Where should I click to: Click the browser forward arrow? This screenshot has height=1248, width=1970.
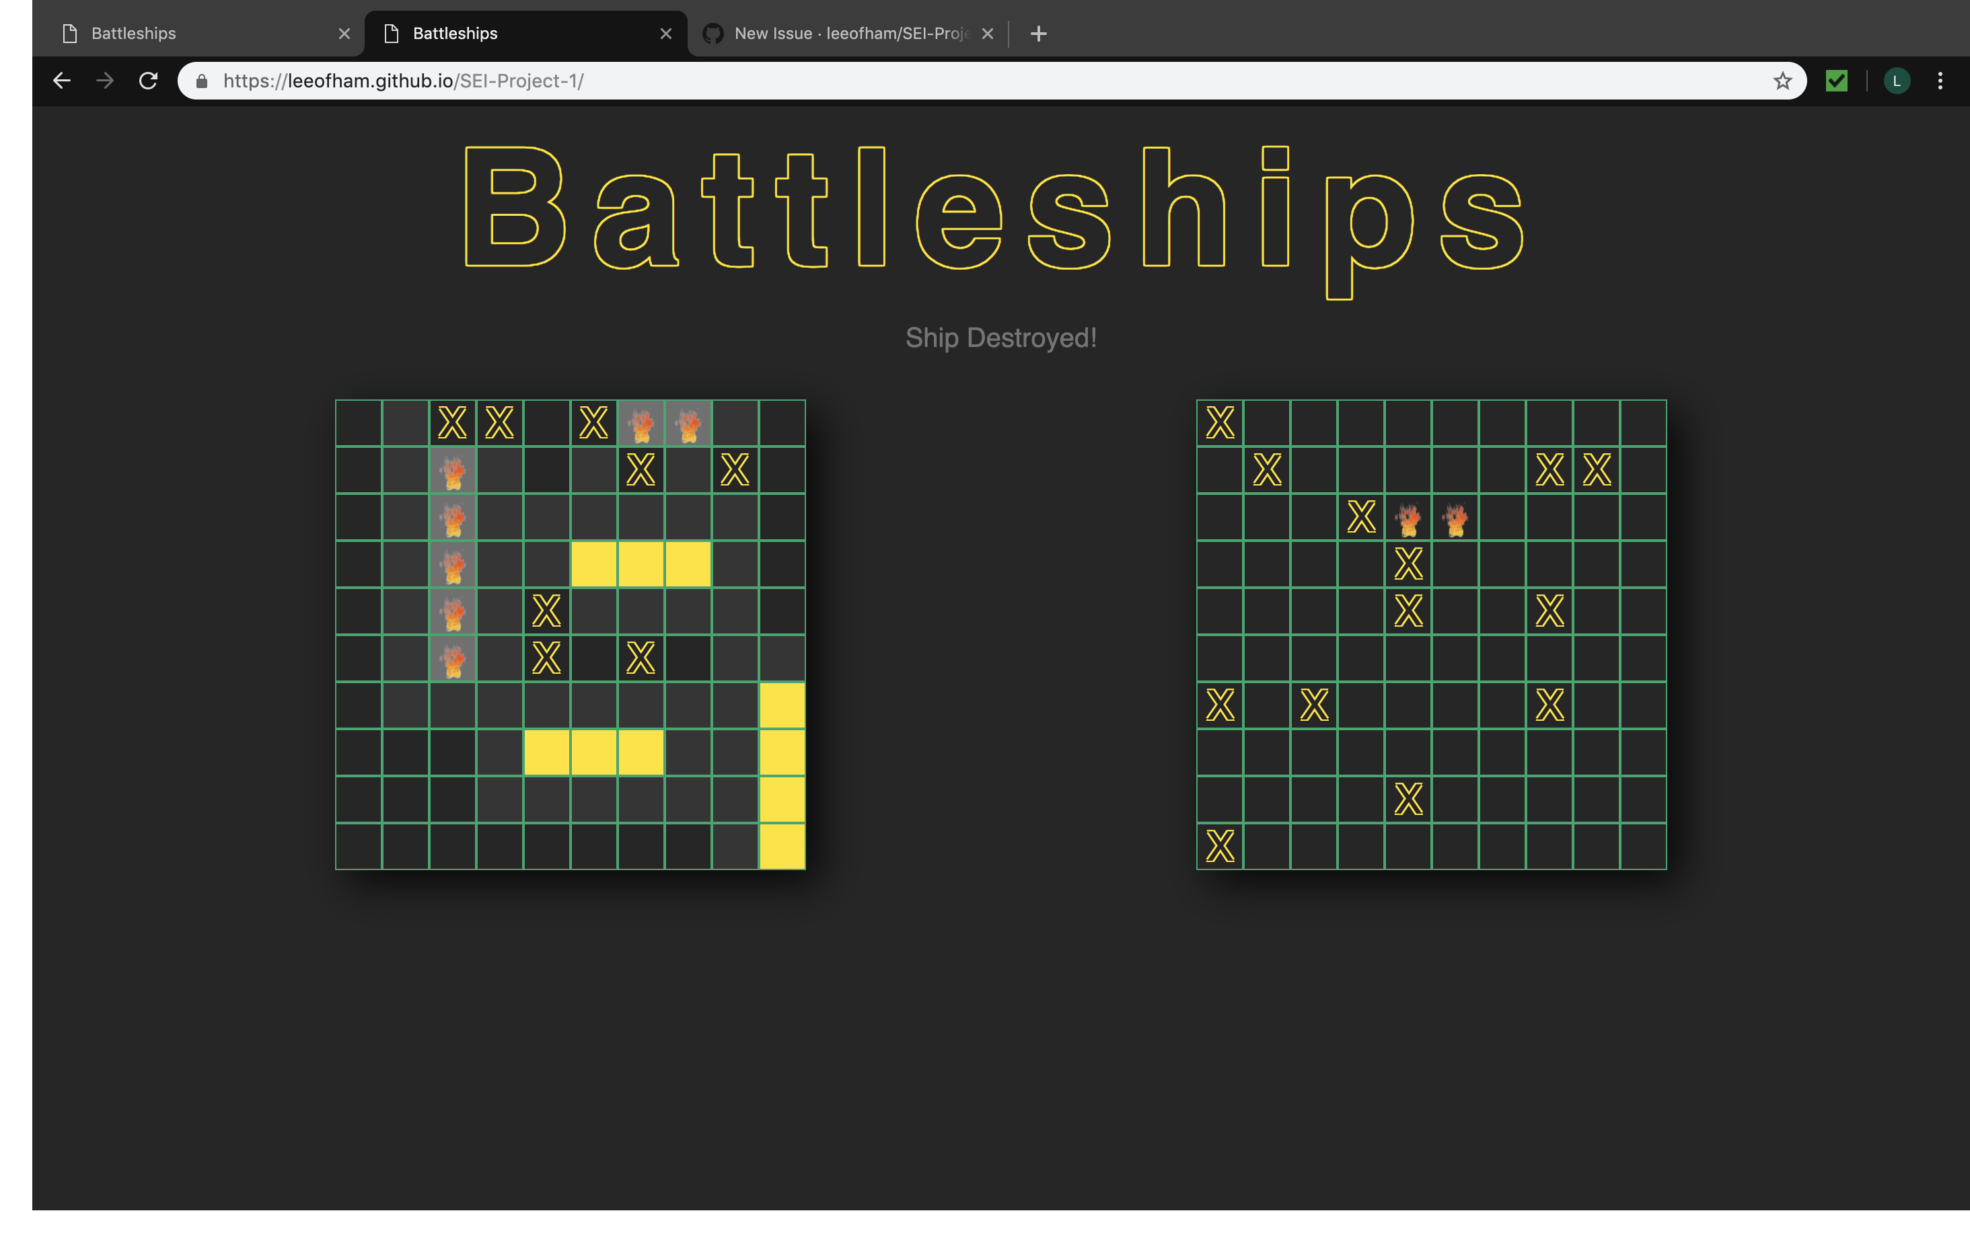click(105, 81)
